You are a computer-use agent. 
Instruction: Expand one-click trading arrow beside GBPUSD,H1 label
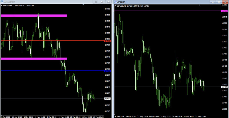coord(116,5)
